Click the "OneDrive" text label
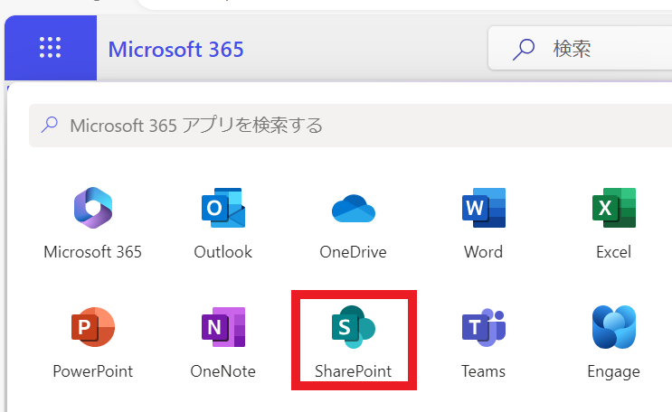The height and width of the screenshot is (412, 672). pos(353,252)
